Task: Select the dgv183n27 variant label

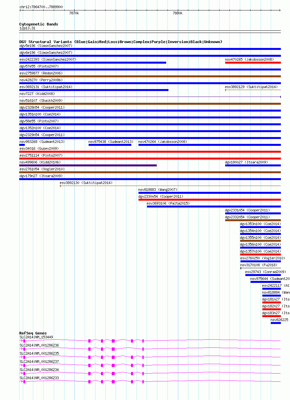Action: [x=276, y=313]
